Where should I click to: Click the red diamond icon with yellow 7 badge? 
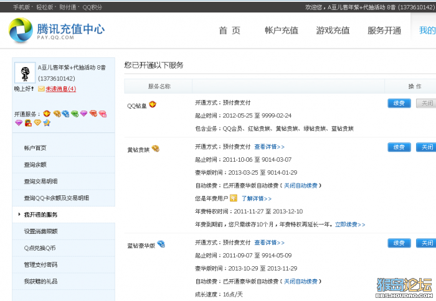[93, 114]
